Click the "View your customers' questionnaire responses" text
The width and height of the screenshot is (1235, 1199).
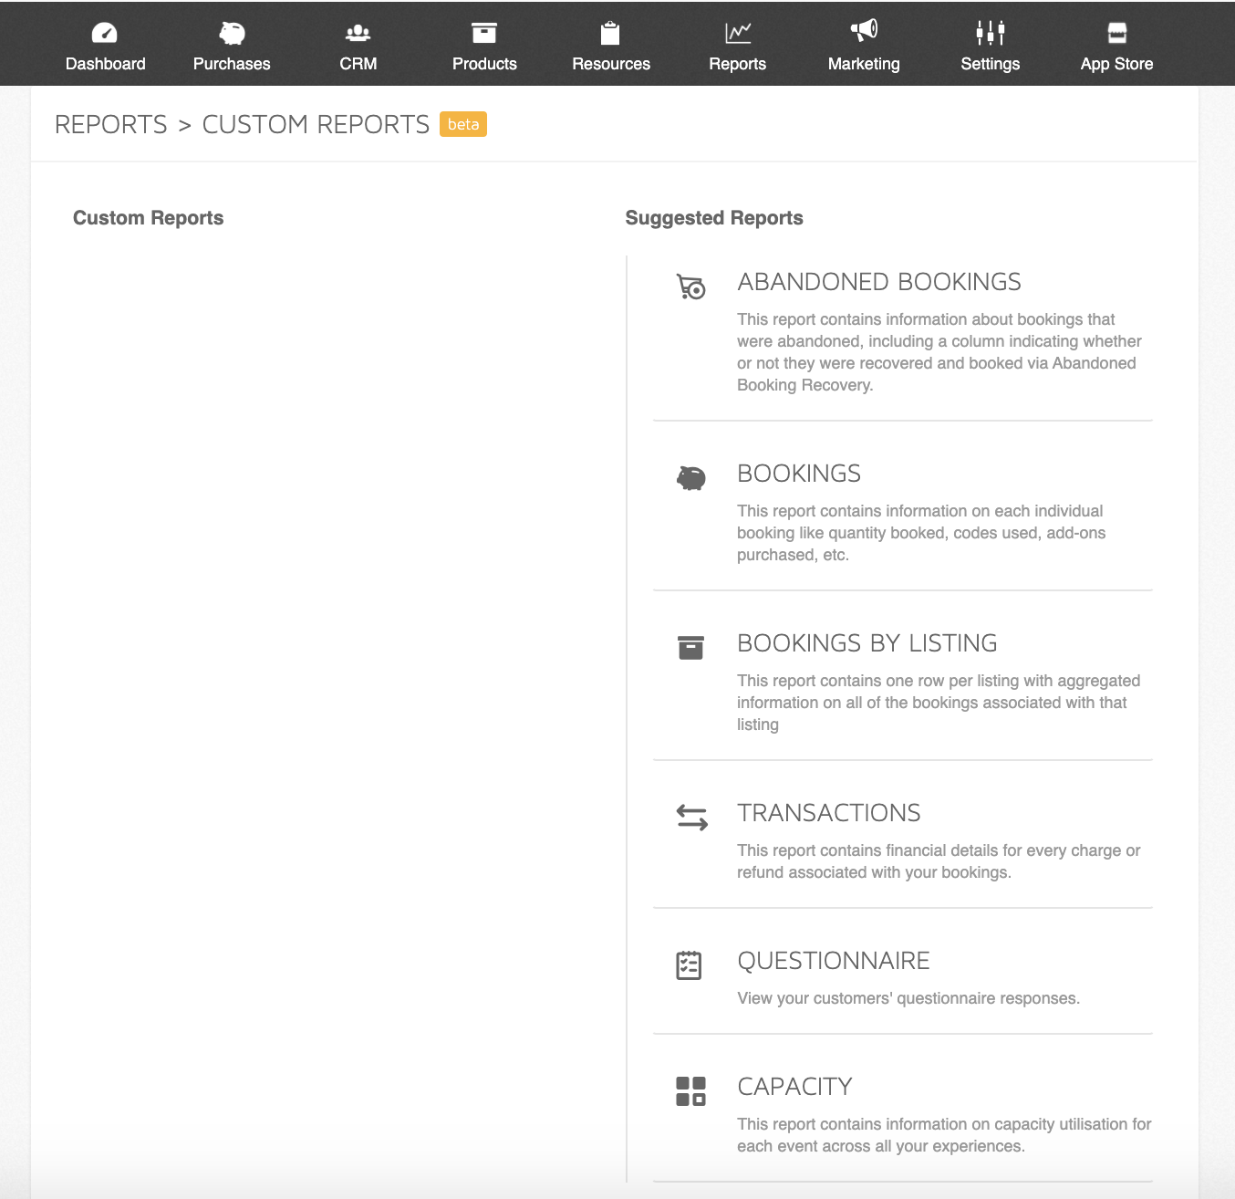(908, 998)
